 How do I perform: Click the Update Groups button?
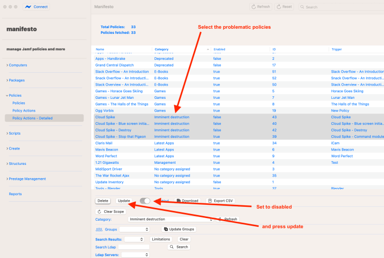[x=179, y=229]
